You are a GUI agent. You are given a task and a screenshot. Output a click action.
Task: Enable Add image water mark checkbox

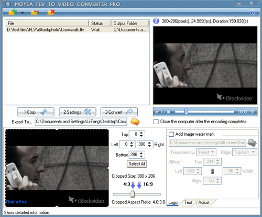[x=171, y=134]
